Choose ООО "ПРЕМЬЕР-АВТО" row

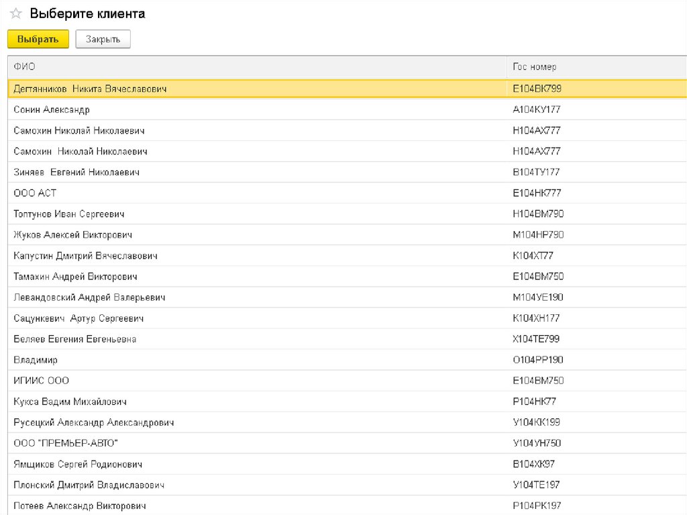66,443
